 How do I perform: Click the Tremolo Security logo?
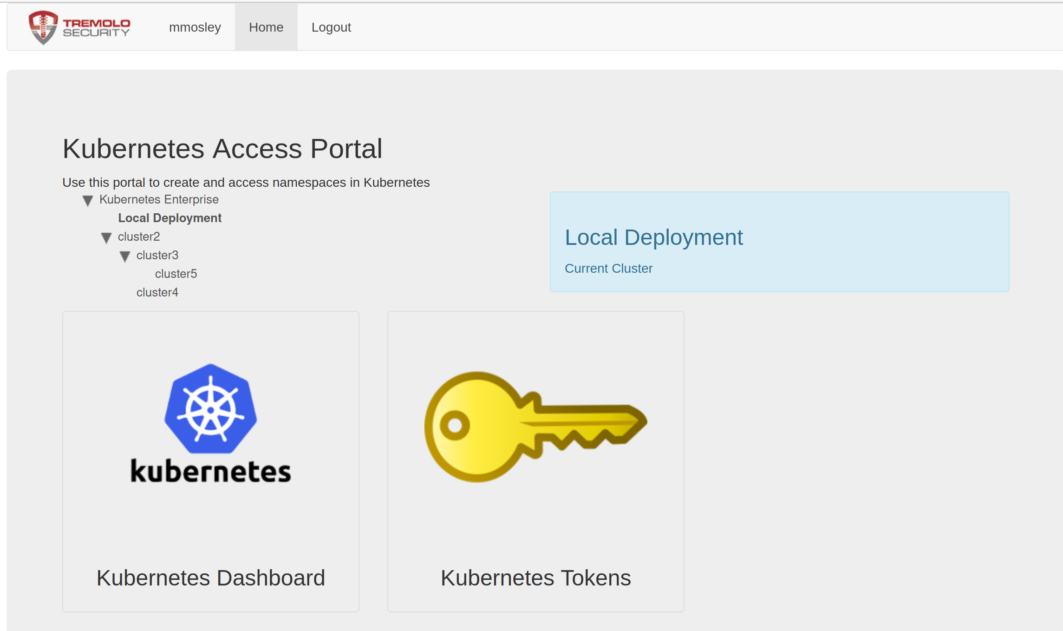coord(79,27)
